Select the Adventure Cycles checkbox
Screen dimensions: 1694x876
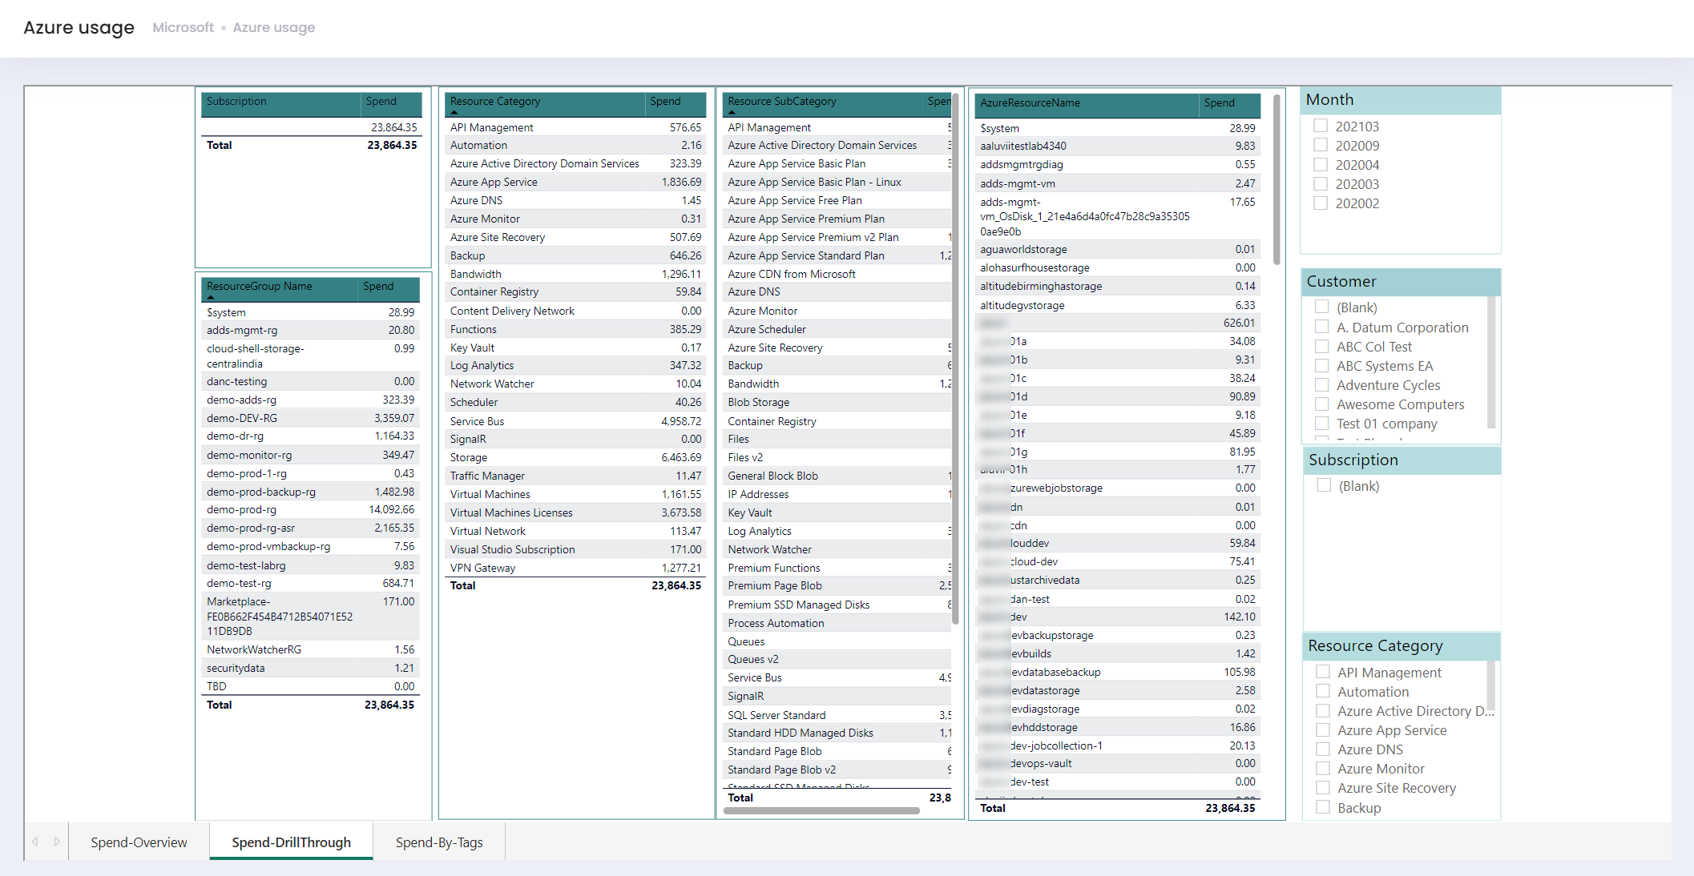pos(1322,384)
